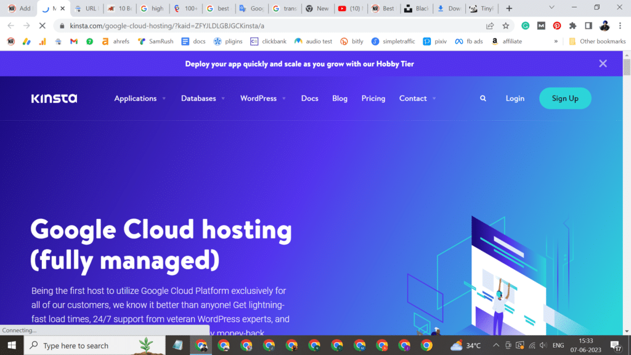The width and height of the screenshot is (631, 355).
Task: Expand the WordPress dropdown menu
Action: click(263, 99)
